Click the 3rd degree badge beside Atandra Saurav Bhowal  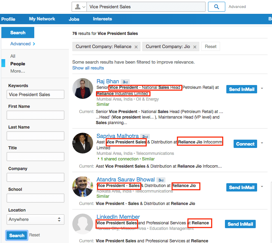coord(161,180)
